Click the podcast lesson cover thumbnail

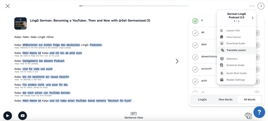[20, 23]
